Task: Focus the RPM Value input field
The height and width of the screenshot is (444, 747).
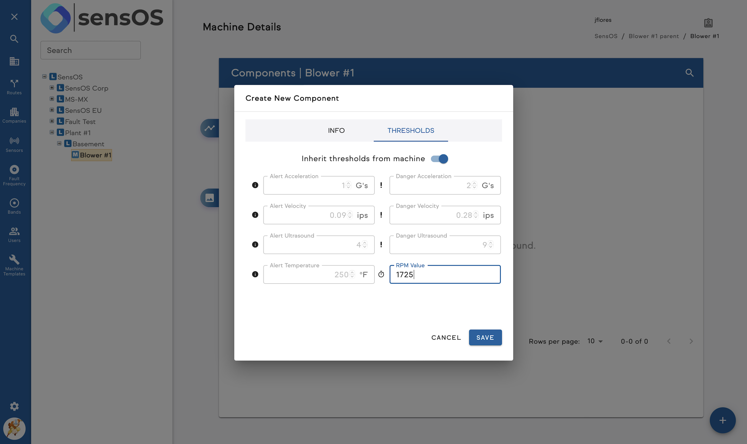Action: point(445,275)
